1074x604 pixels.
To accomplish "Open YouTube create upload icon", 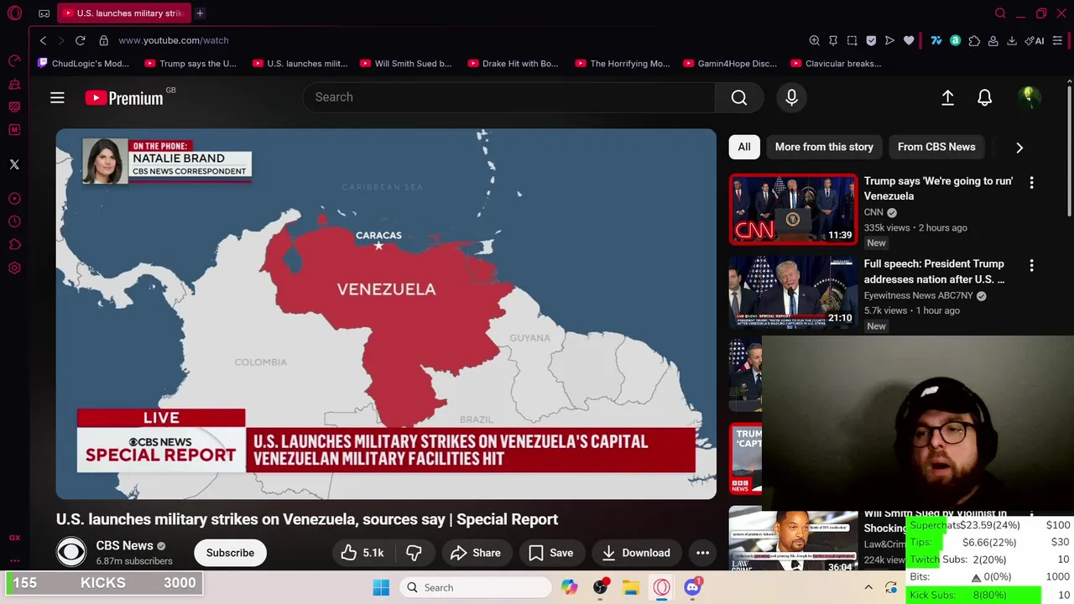I will pos(947,97).
